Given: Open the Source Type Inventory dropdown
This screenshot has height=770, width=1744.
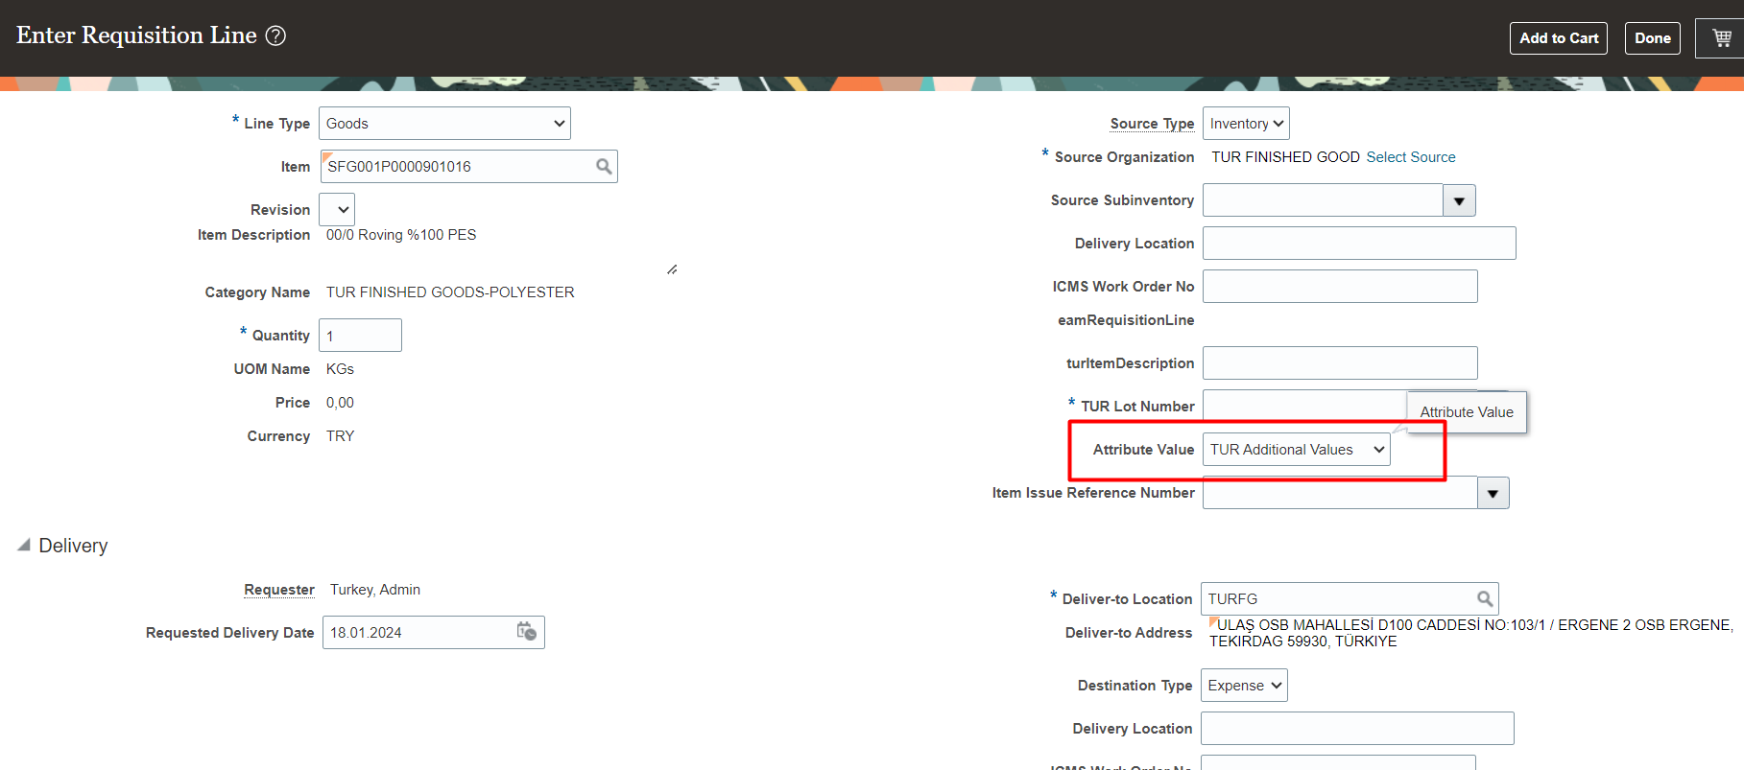Looking at the screenshot, I should coord(1246,124).
